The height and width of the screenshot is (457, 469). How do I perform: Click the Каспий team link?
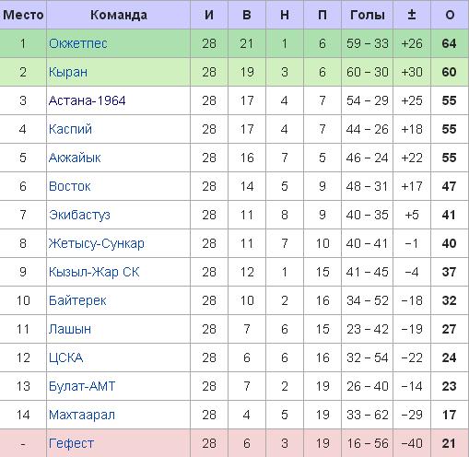tap(70, 129)
